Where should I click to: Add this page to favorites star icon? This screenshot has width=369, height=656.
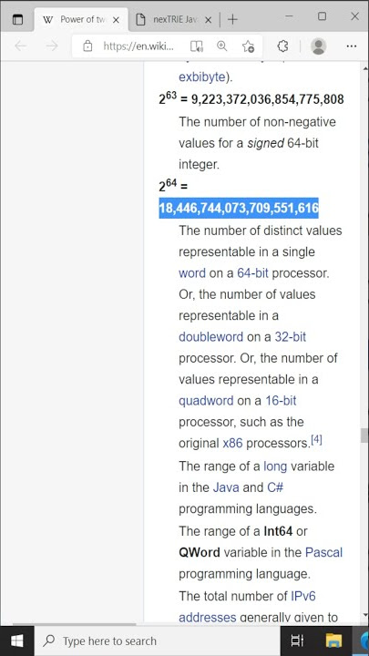click(248, 46)
